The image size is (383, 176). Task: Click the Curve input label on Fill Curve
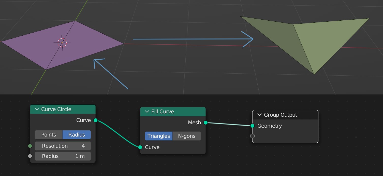pyautogui.click(x=152, y=147)
